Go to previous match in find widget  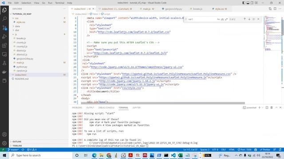coord(245,19)
